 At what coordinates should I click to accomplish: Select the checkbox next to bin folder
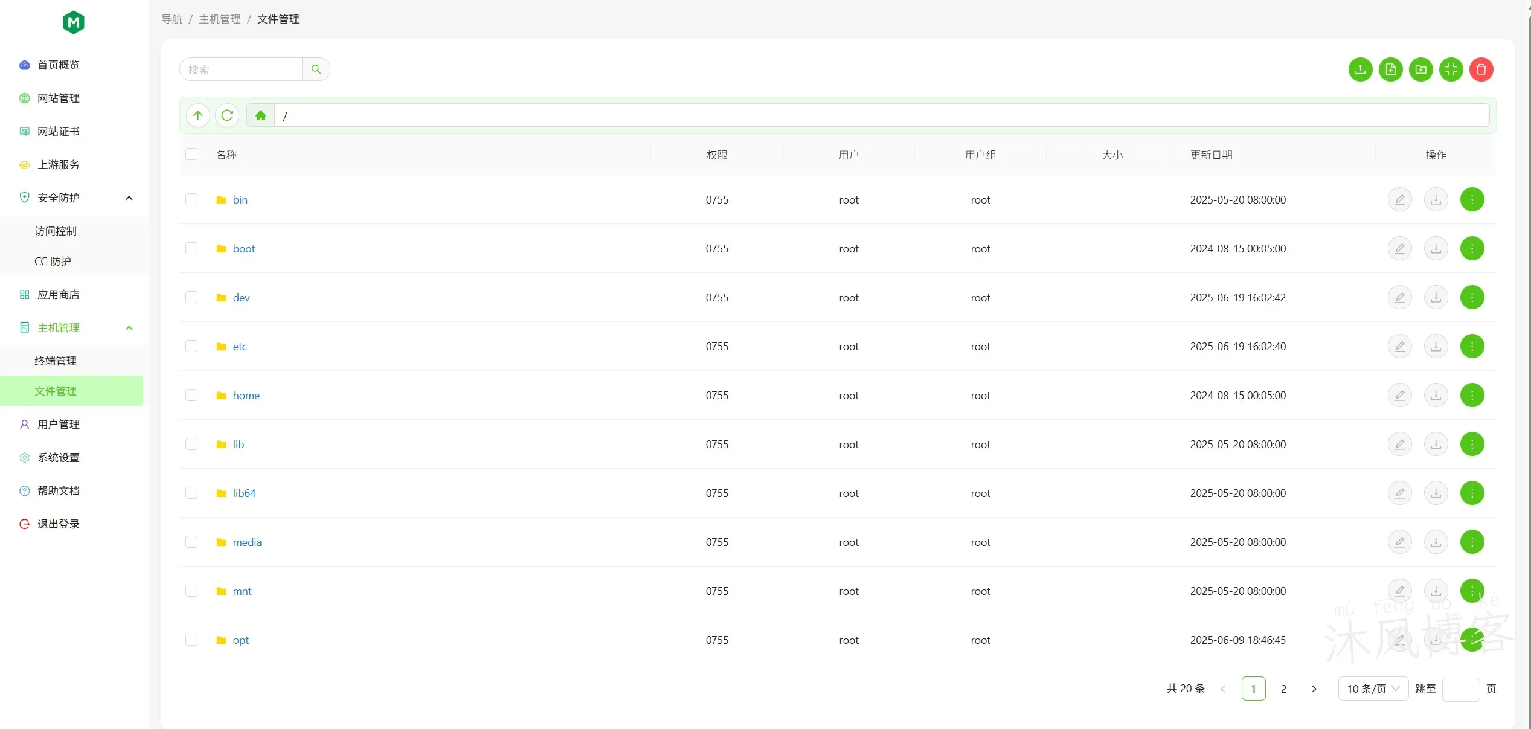click(191, 199)
